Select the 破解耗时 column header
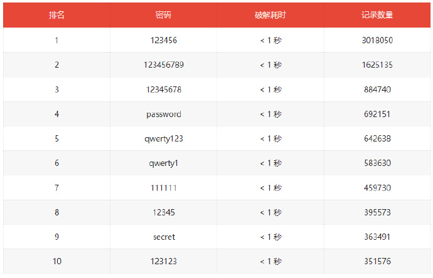Viewport: 433px width, 278px height. click(270, 15)
